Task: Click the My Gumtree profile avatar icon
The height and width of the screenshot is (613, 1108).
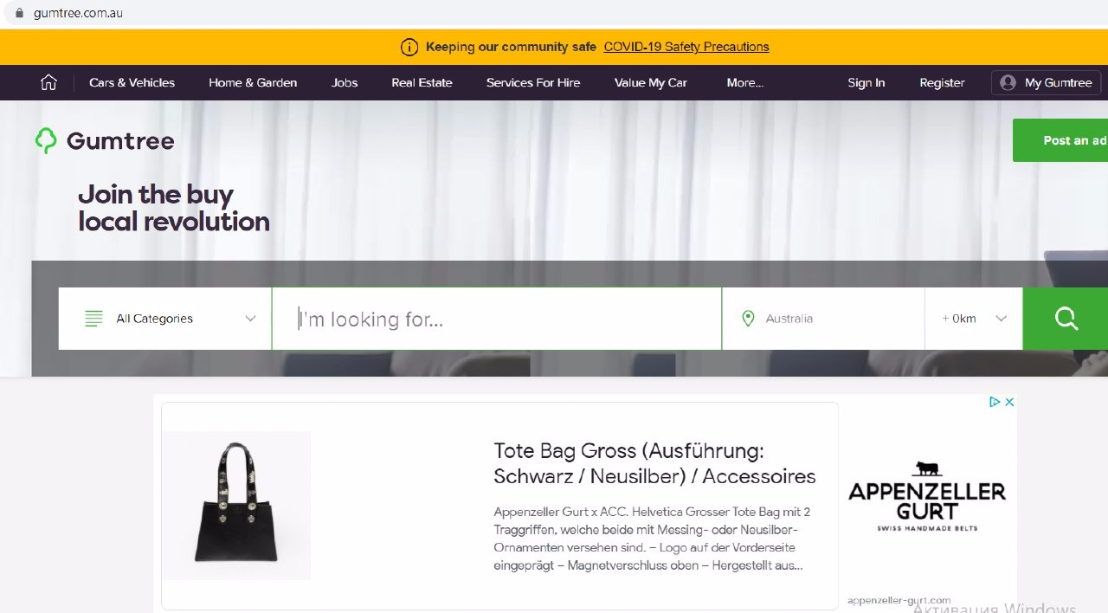Action: (x=1008, y=82)
